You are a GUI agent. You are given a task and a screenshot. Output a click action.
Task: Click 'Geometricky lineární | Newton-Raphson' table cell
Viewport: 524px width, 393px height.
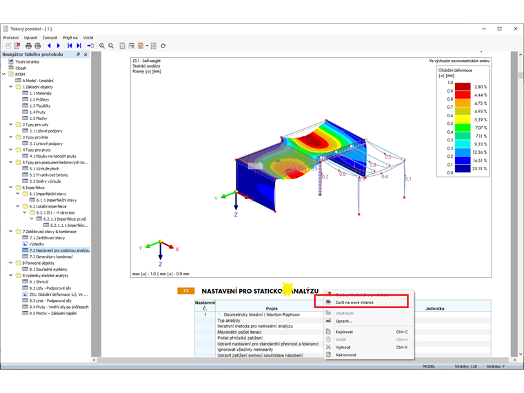(262, 314)
